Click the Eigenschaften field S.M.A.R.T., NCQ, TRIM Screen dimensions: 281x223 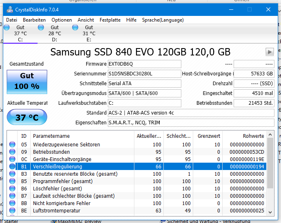pyautogui.click(x=191, y=123)
